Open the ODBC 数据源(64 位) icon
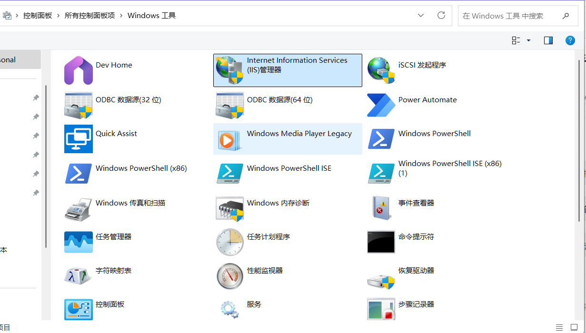 [230, 105]
